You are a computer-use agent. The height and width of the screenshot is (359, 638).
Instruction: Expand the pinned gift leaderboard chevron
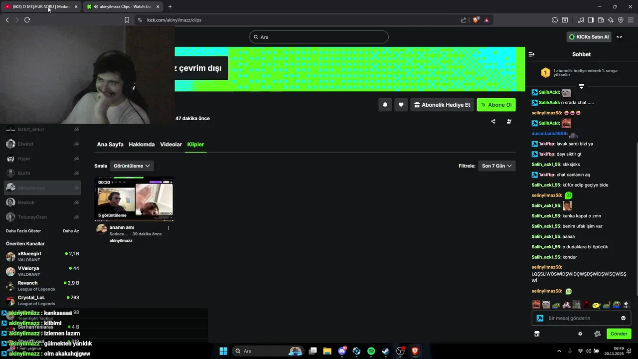click(x=581, y=87)
